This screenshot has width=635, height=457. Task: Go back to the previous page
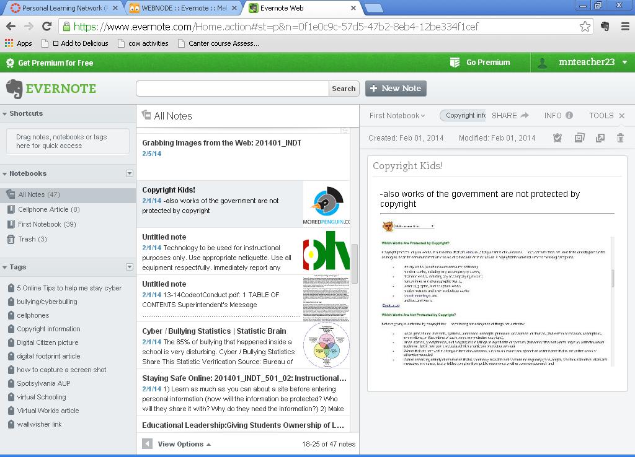click(x=11, y=27)
